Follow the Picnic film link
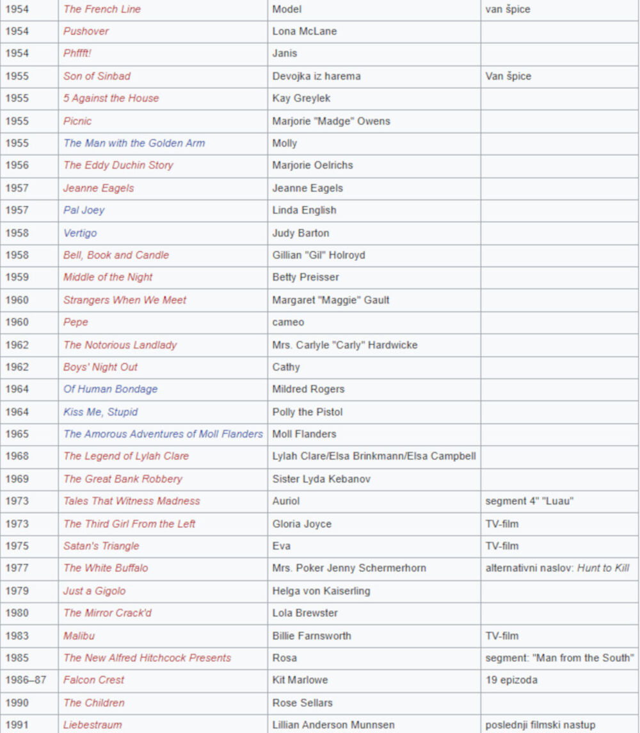This screenshot has width=640, height=733. [x=77, y=121]
